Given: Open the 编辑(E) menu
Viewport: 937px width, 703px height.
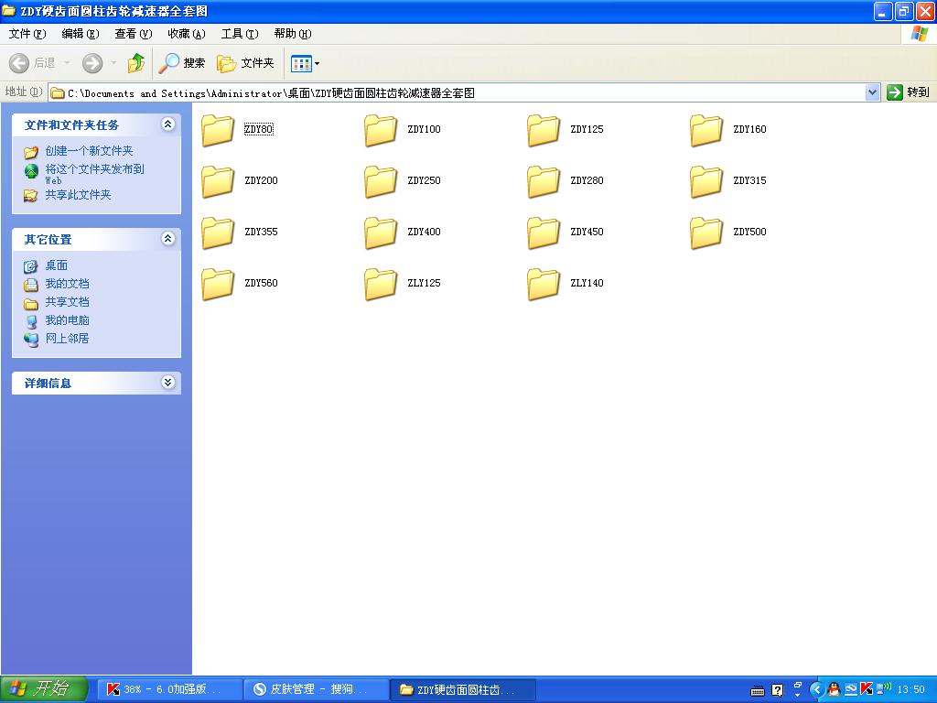Looking at the screenshot, I should click(x=81, y=34).
